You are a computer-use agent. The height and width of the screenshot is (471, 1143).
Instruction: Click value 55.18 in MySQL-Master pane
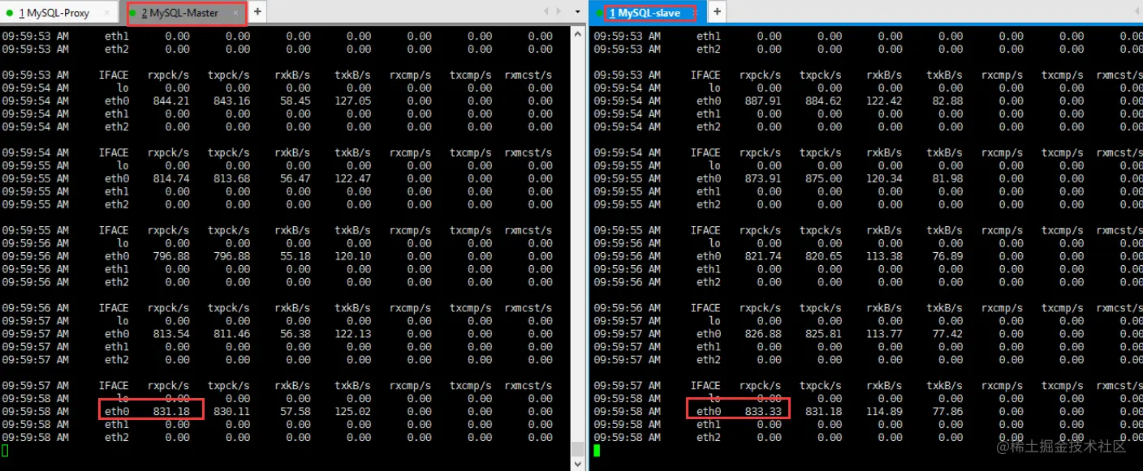[295, 256]
